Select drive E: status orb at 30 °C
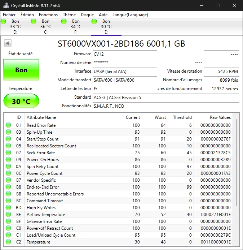 pos(94,22)
